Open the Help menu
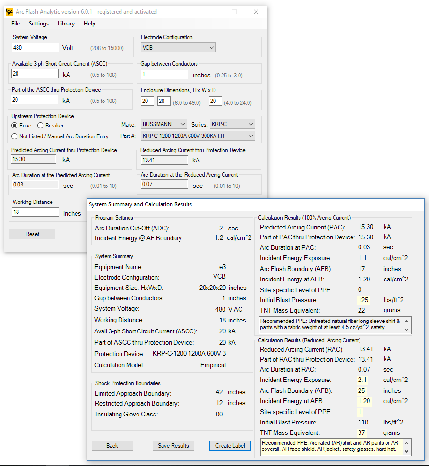Viewport: 429px width, 466px height. point(89,24)
